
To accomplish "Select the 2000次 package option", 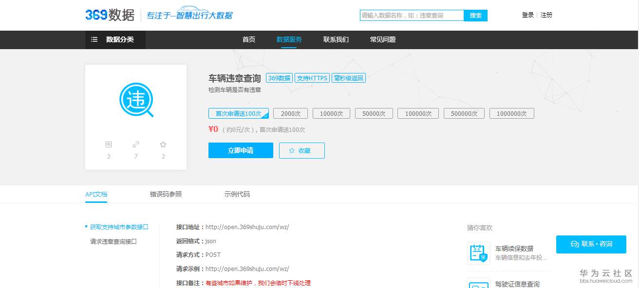I will point(291,113).
